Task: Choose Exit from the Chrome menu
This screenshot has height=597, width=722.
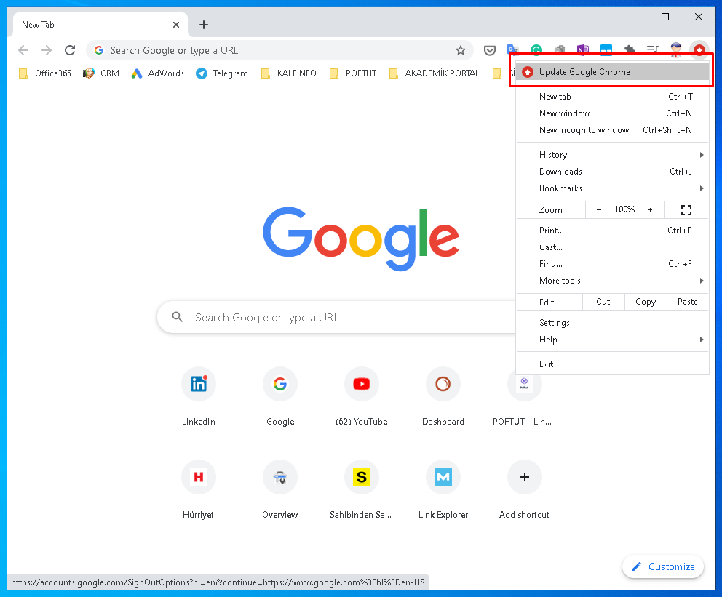Action: [x=612, y=364]
